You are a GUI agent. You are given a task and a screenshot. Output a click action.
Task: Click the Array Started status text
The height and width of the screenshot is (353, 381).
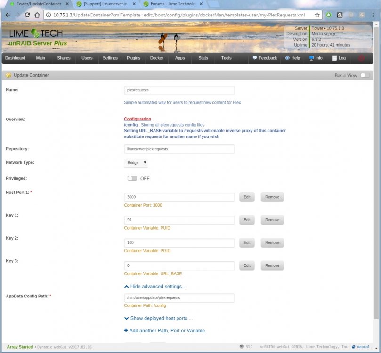[20, 347]
